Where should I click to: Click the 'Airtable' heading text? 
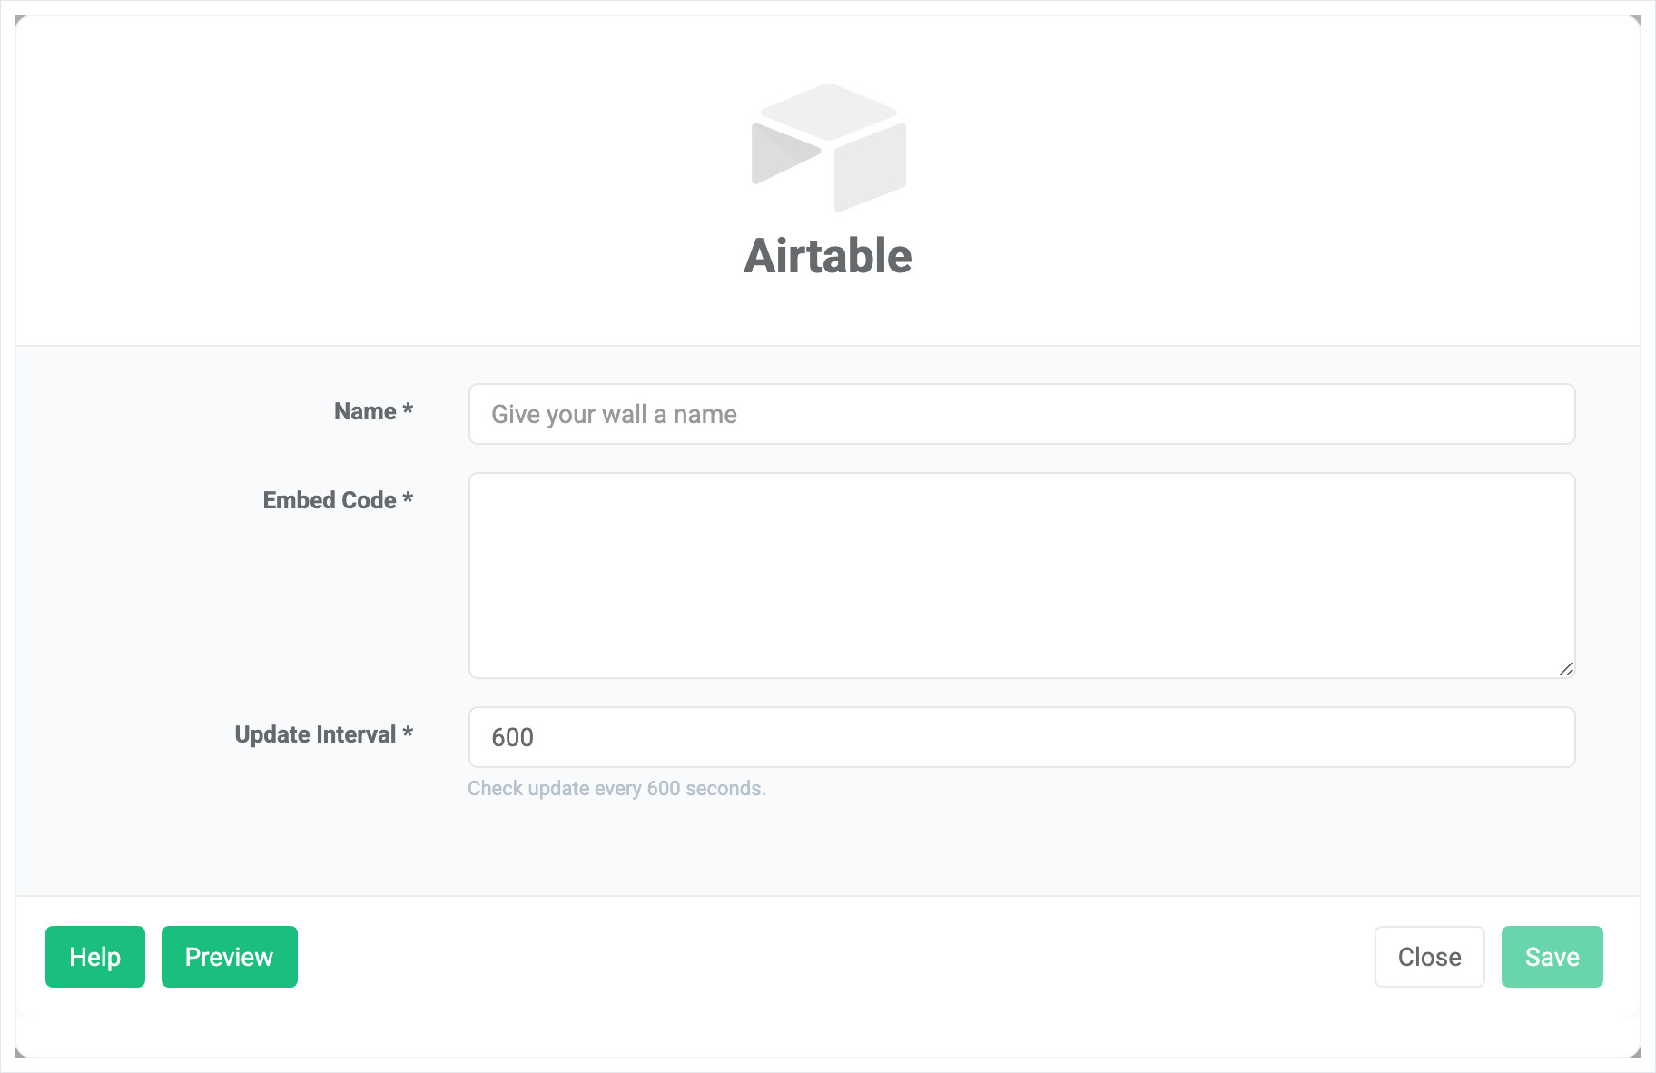[828, 256]
